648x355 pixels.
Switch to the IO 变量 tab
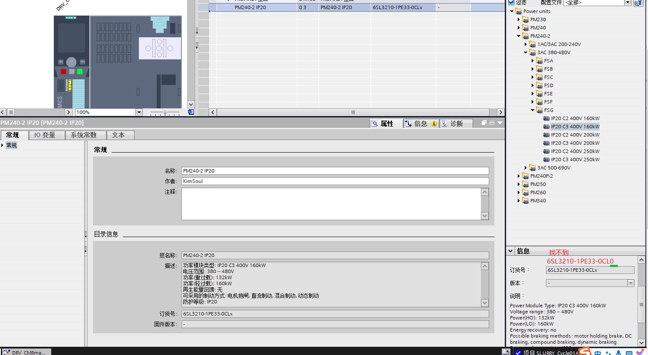(x=45, y=135)
